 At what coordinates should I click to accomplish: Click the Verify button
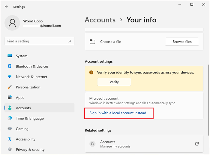tap(114, 82)
